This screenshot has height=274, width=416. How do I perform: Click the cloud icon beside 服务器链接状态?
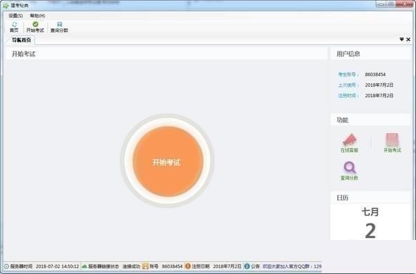click(85, 266)
